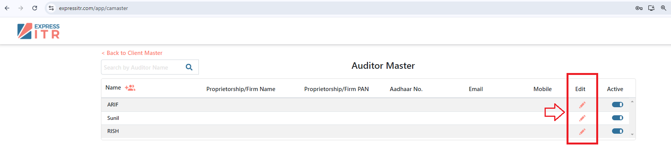Click the add auditor icon beside Name
The image size is (671, 161).
click(x=130, y=88)
